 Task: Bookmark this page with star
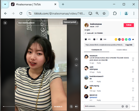(x=104, y=13)
